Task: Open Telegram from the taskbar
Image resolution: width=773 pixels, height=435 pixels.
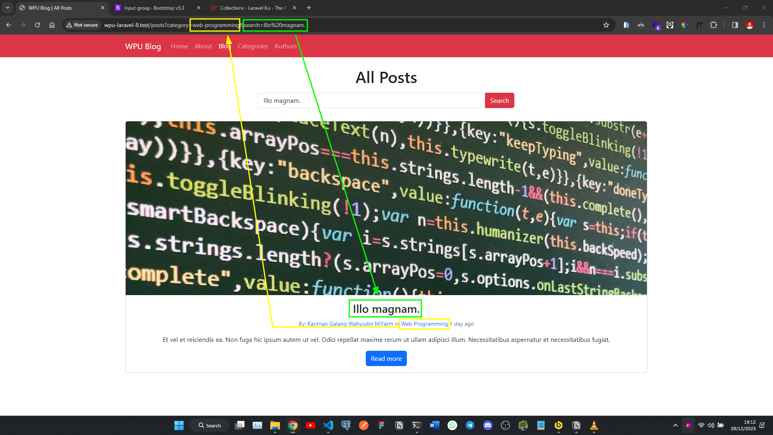Action: (x=470, y=425)
